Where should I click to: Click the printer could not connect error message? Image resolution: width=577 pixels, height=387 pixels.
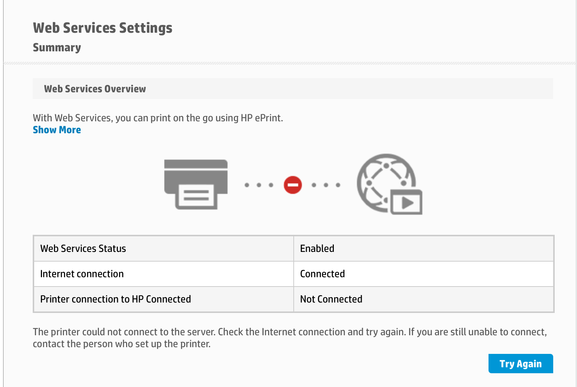coord(289,338)
